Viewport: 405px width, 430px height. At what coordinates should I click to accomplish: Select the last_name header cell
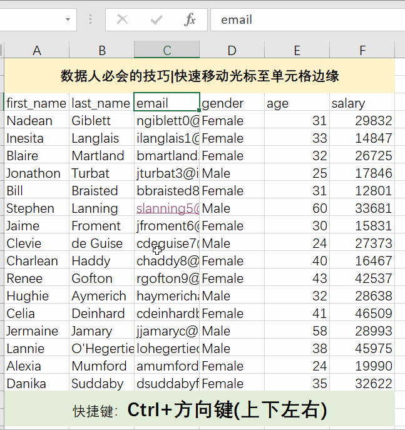tap(102, 102)
